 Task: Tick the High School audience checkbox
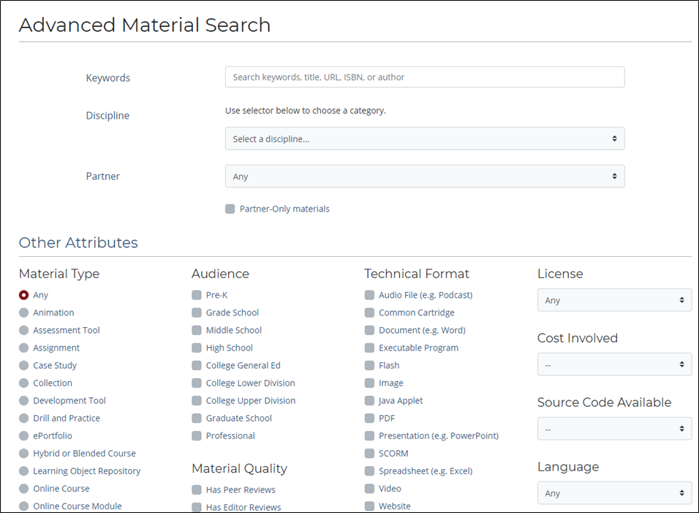pyautogui.click(x=197, y=348)
